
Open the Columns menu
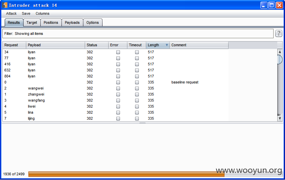pos(42,13)
